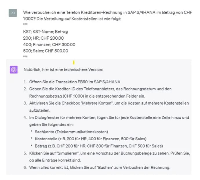Click the purple ChatGPT logo icon
The width and height of the screenshot is (200, 180).
pos(13,70)
